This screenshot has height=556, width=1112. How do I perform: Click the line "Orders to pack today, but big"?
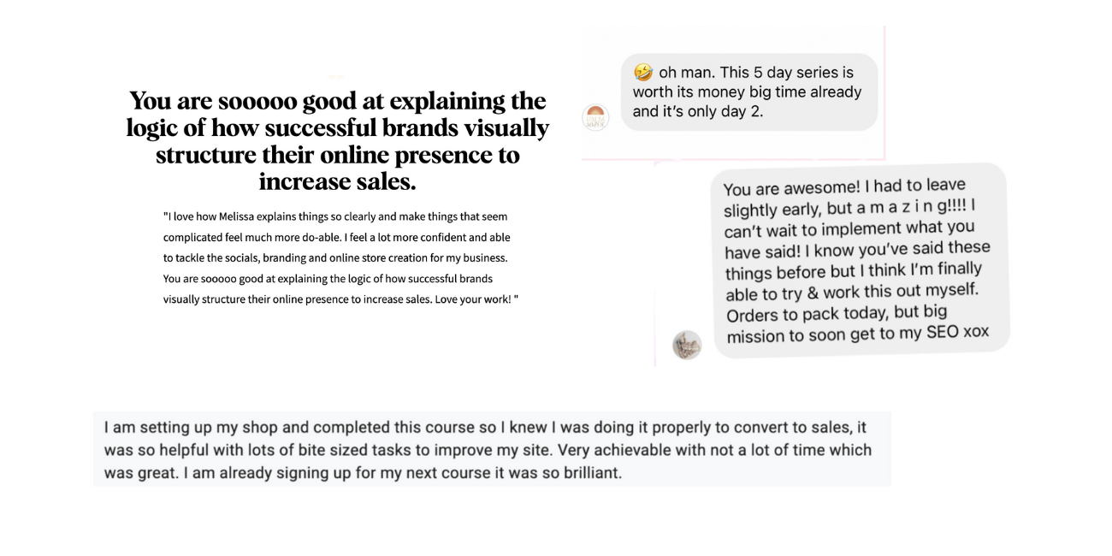(x=837, y=313)
